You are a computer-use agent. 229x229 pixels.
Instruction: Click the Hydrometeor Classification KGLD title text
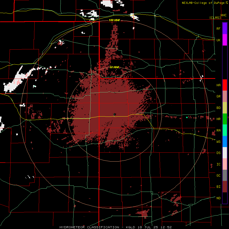pyautogui.click(x=115, y=227)
